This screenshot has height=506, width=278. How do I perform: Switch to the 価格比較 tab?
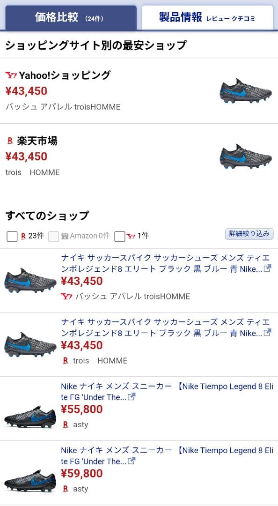(x=69, y=17)
